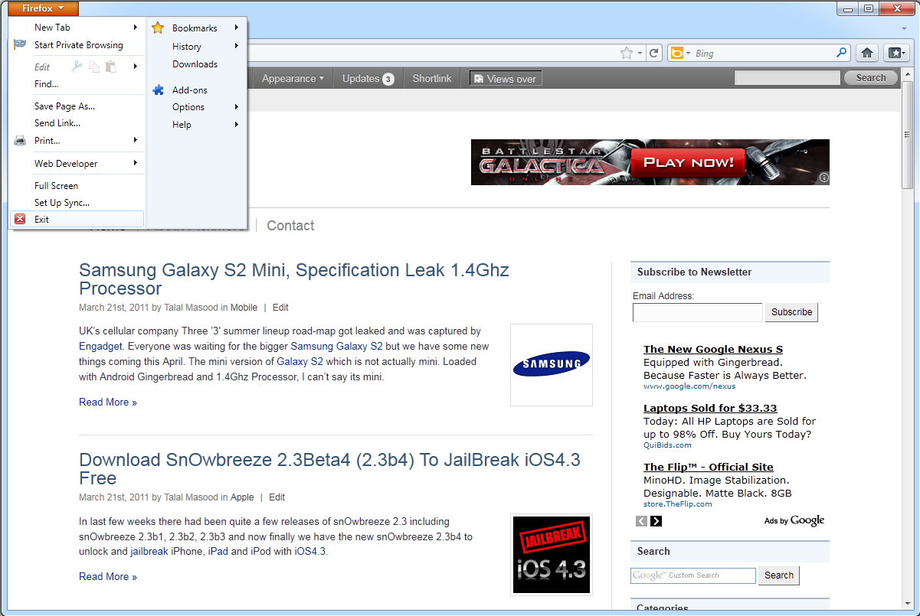Select Send Link... from the menu
Image resolution: width=920 pixels, height=616 pixels.
(x=57, y=123)
